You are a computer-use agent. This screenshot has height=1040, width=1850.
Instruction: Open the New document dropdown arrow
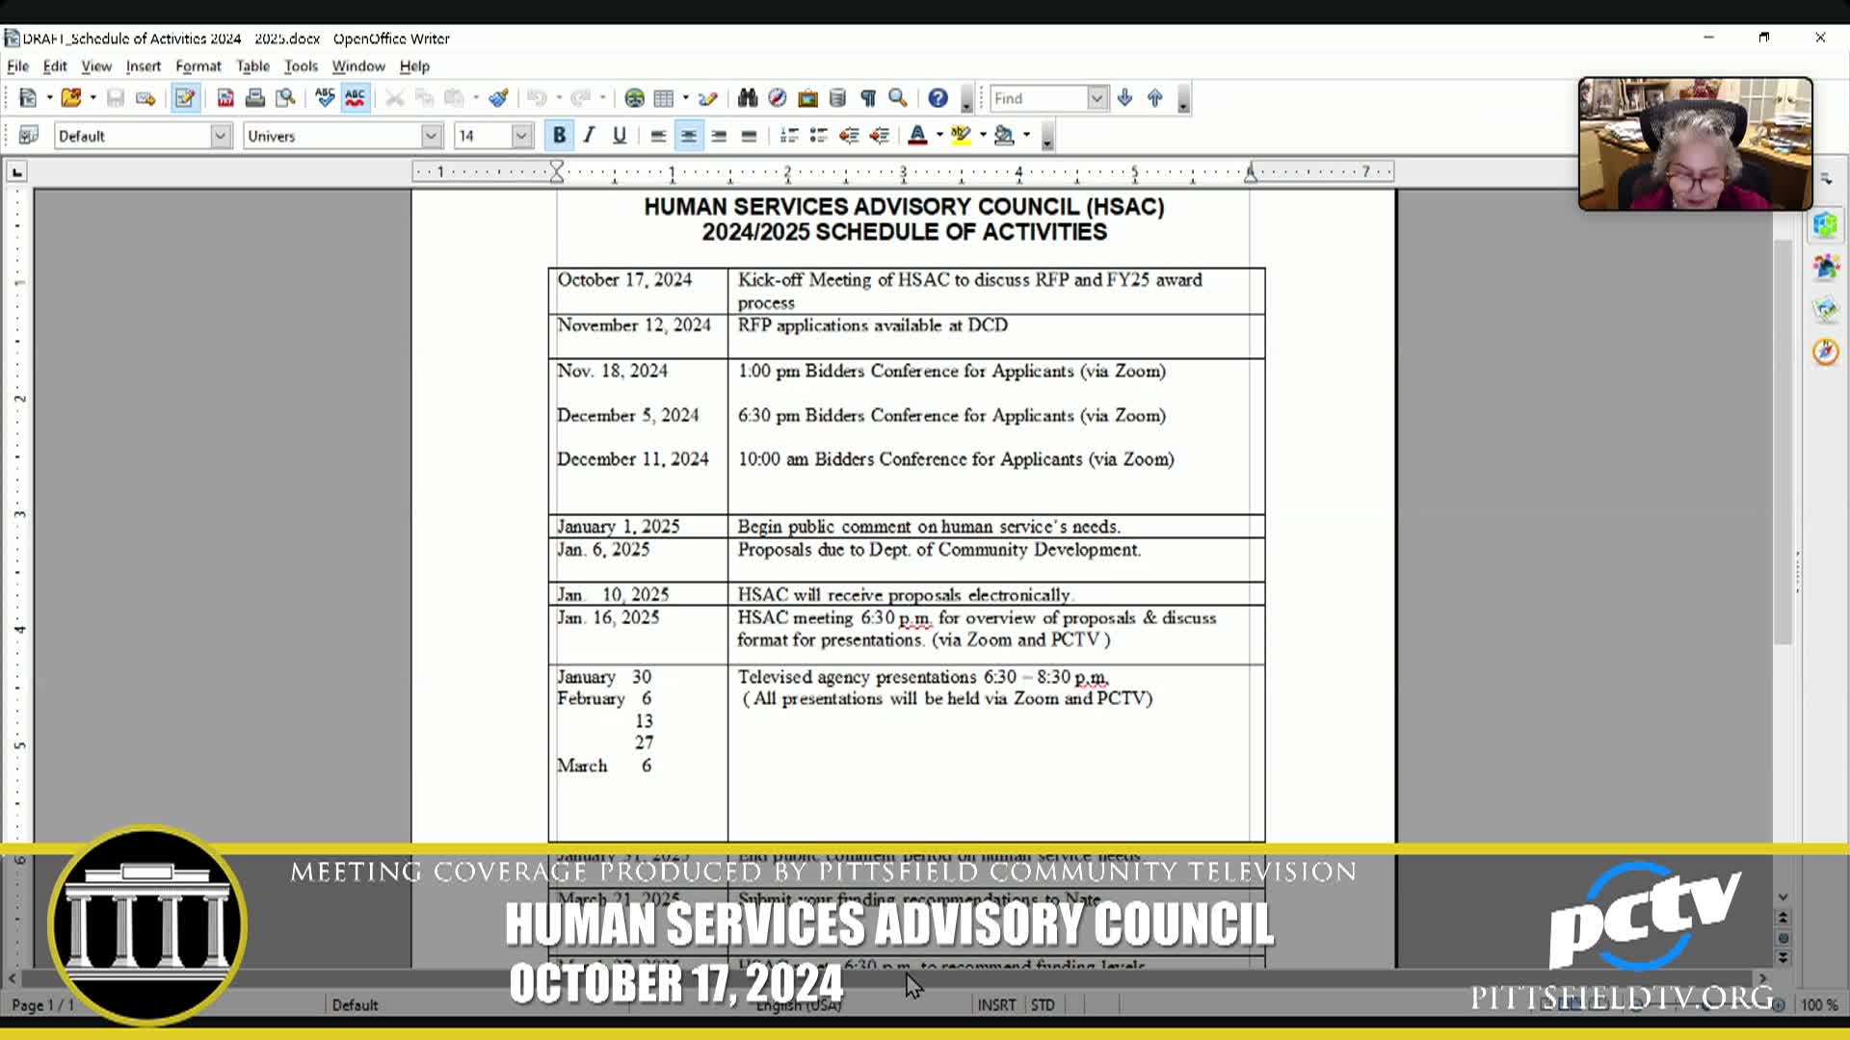point(49,98)
